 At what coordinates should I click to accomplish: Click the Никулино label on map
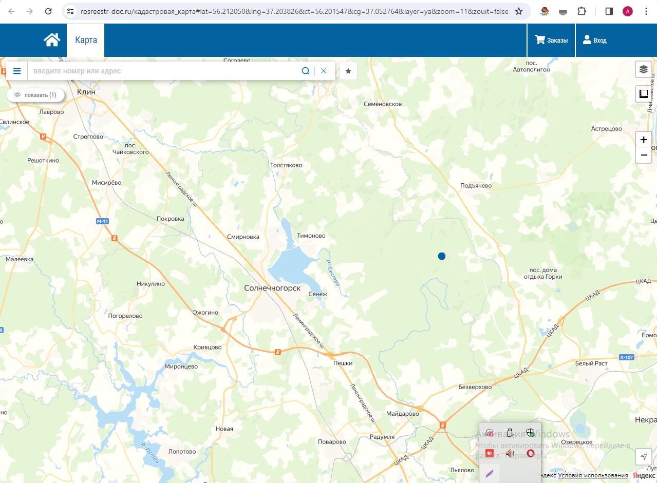(151, 283)
